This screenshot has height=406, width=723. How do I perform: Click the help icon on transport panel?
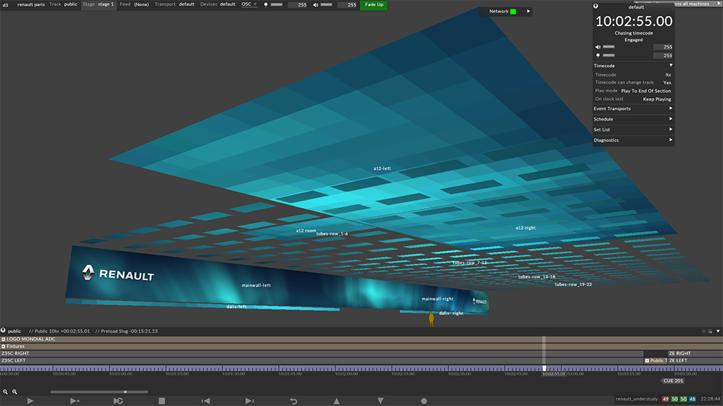pyautogui.click(x=596, y=6)
